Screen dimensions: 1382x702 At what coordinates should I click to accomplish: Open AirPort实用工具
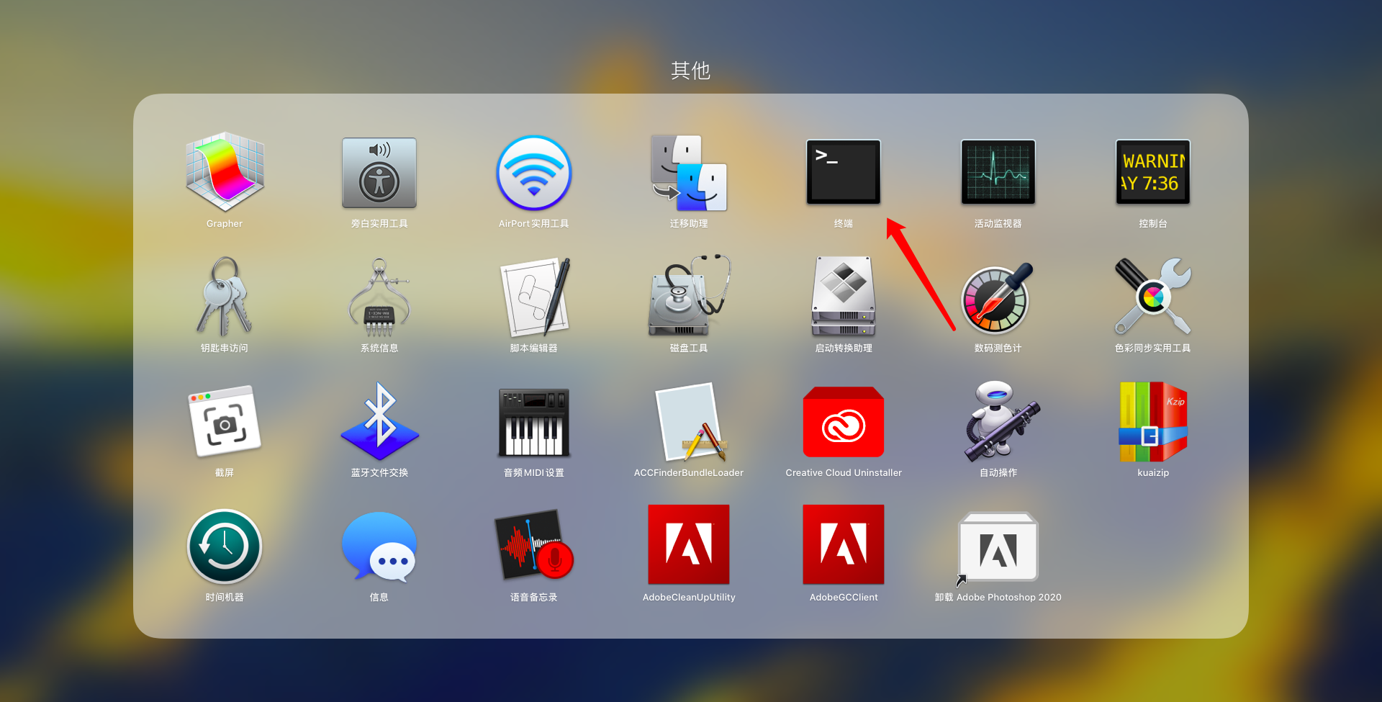(x=534, y=173)
